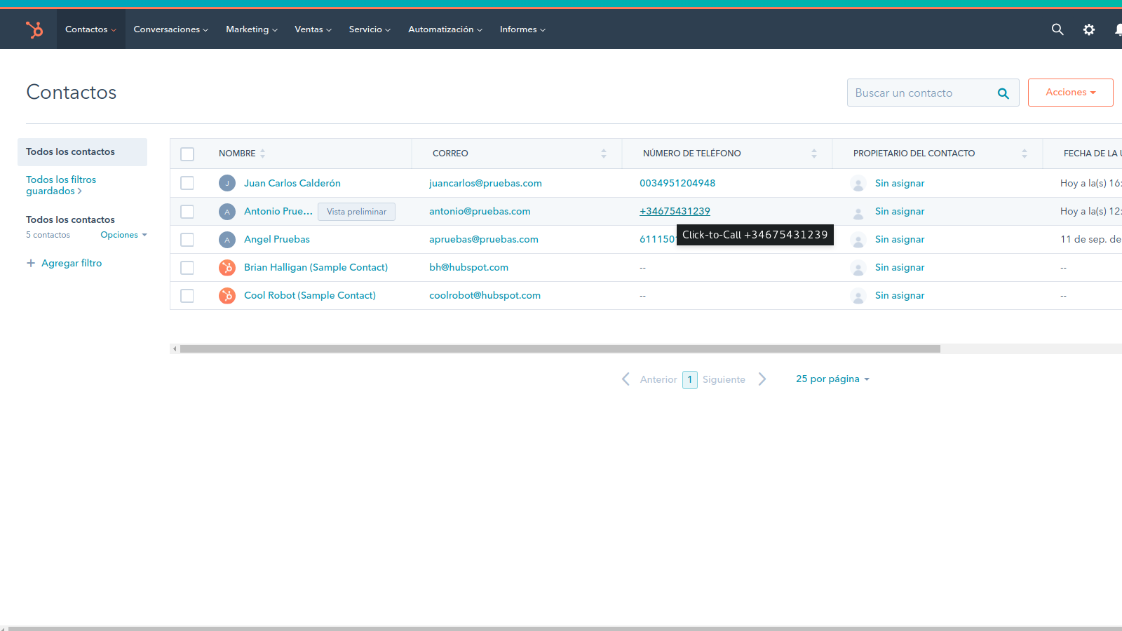
Task: Click the next page arrow icon
Action: pos(762,379)
